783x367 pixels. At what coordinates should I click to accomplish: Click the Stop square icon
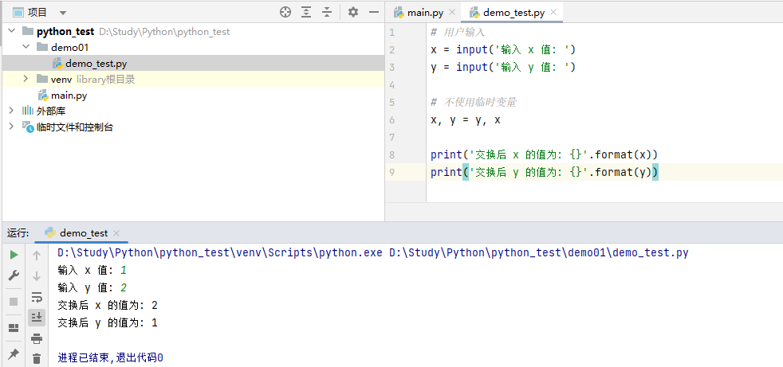[14, 301]
